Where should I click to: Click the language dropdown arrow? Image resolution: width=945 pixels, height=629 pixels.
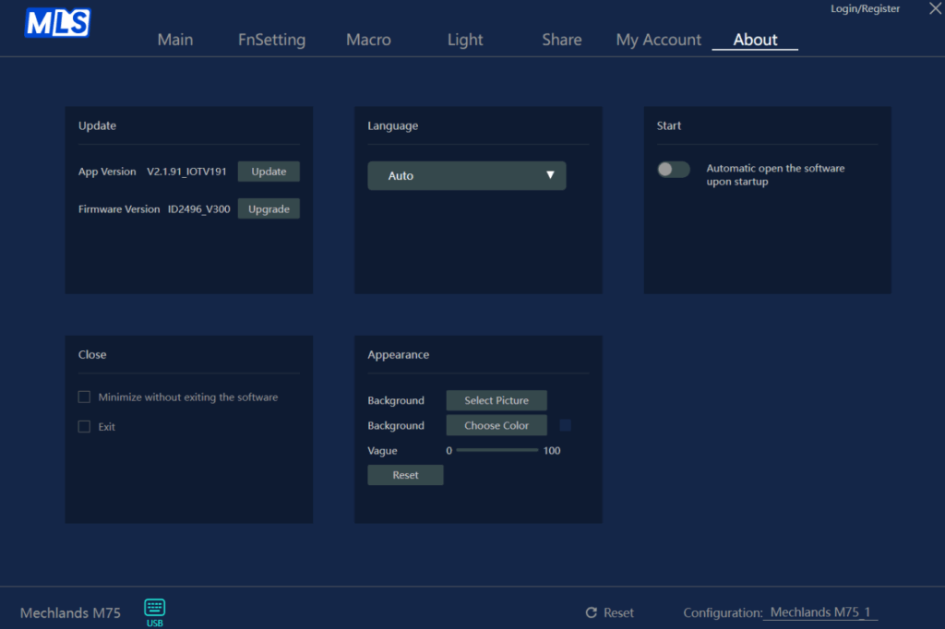click(550, 175)
